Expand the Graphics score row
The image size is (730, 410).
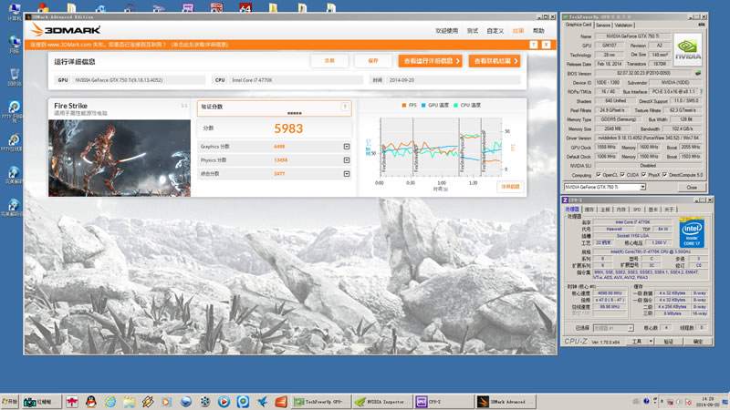347,147
